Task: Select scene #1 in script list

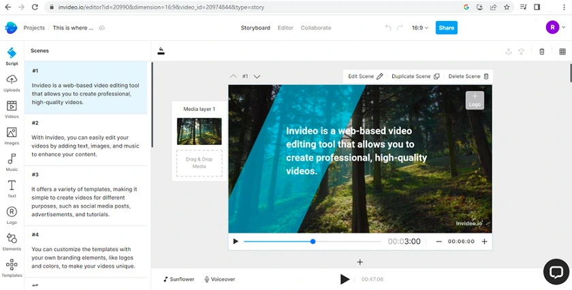Action: coord(86,88)
